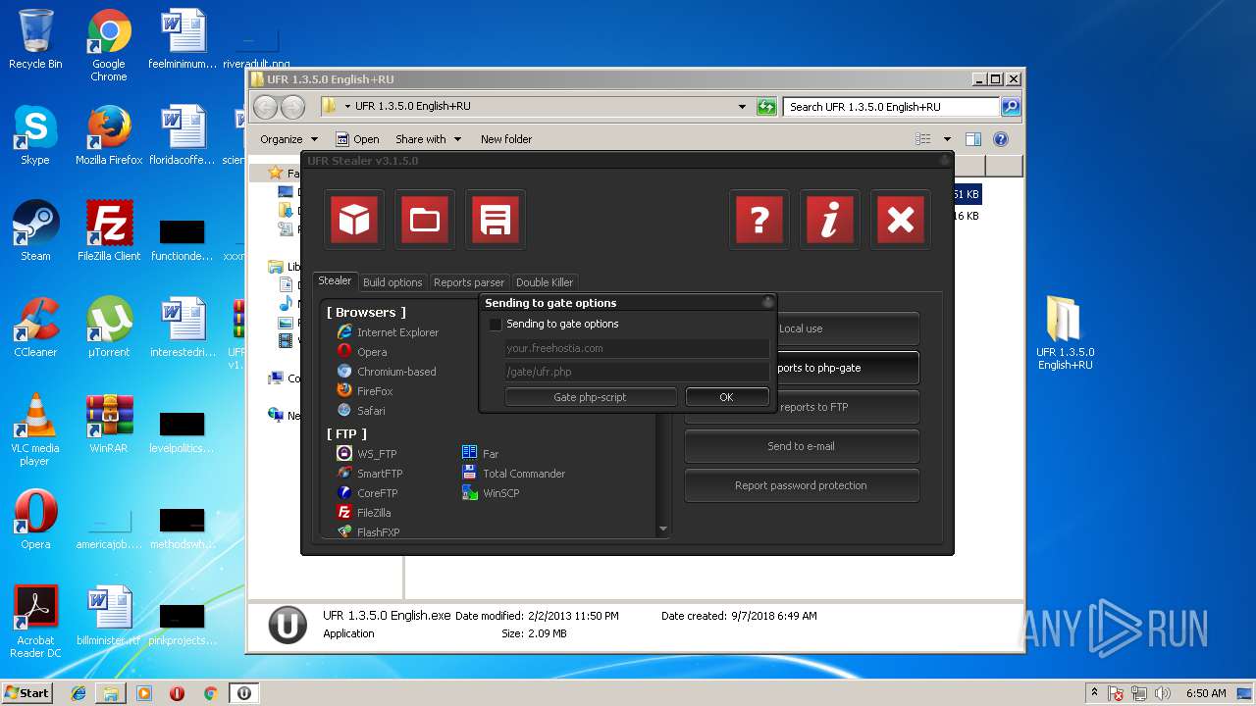Click Report password protection button
This screenshot has height=706, width=1256.
[802, 485]
